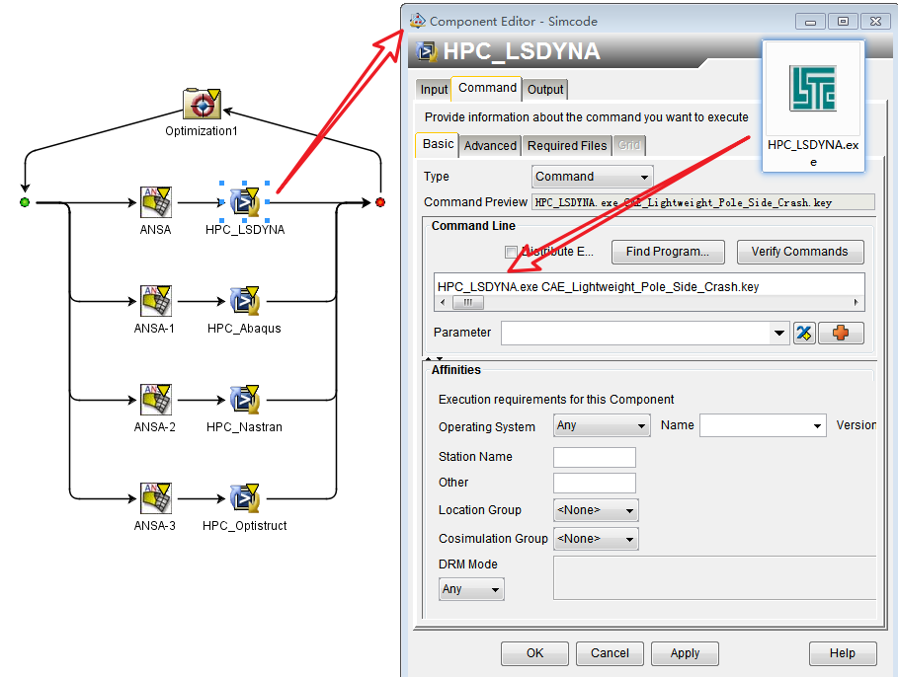Click the command line scrollbar right arrow
Screen dimensions: 898x677
[857, 302]
